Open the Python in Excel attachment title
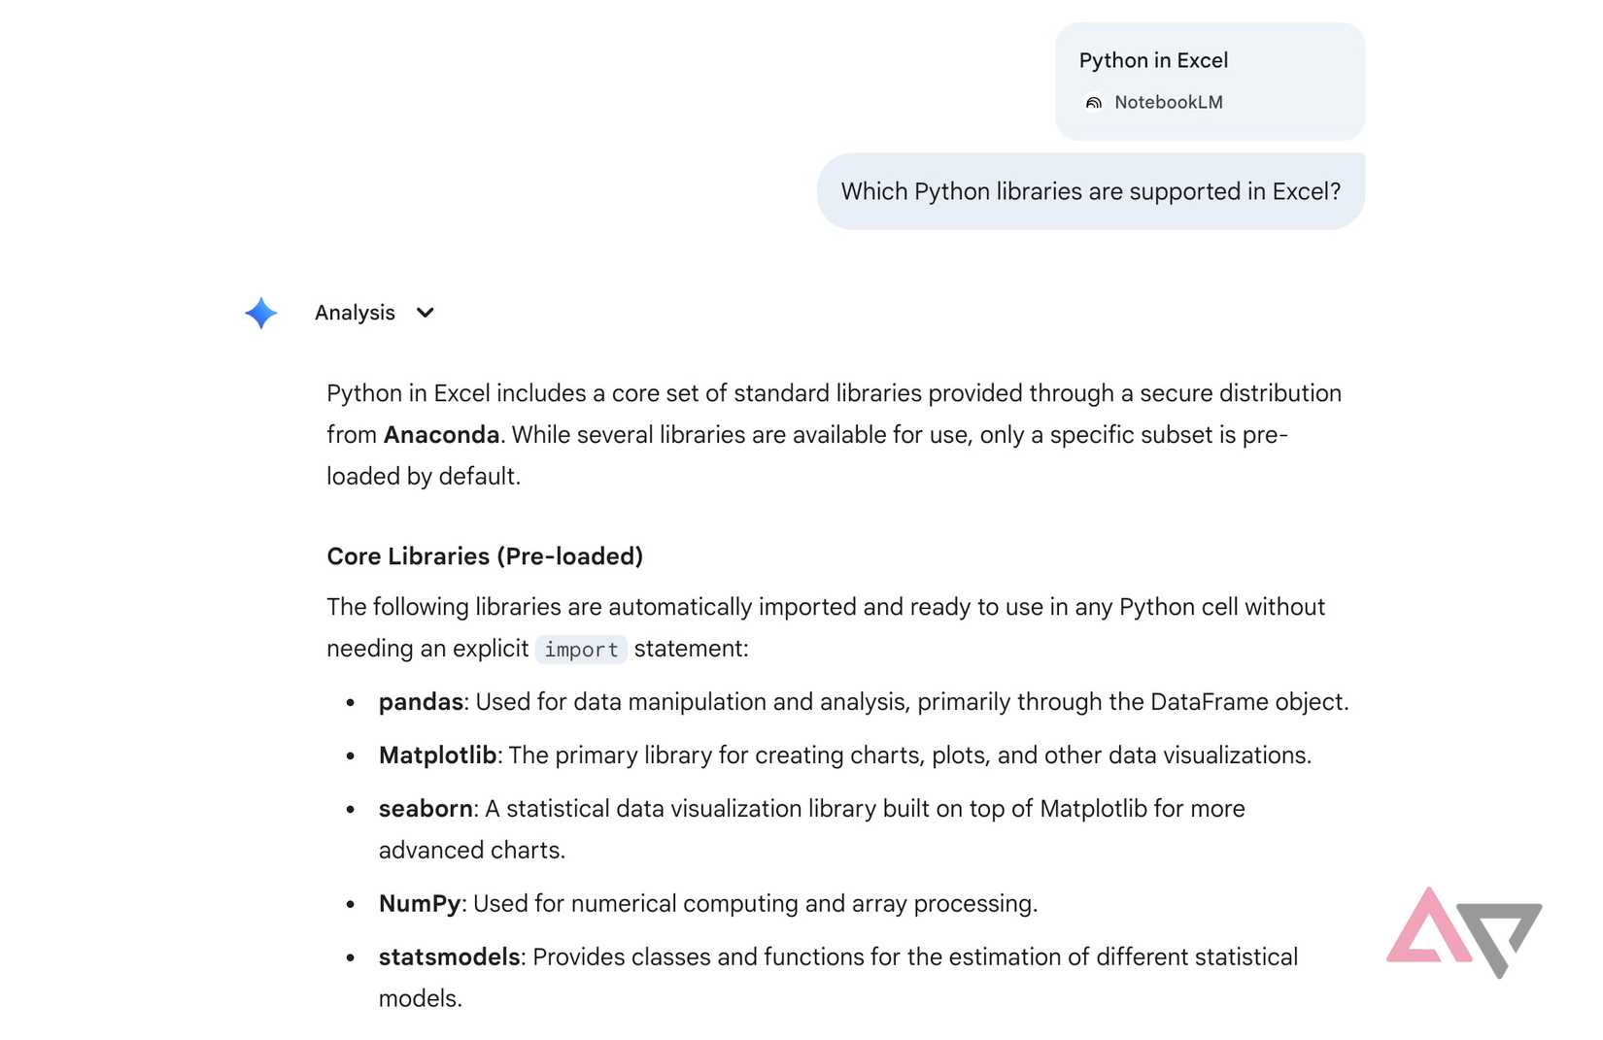1603x1040 pixels. [1153, 60]
